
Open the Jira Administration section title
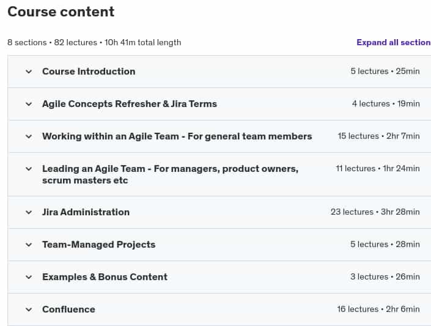pyautogui.click(x=86, y=212)
